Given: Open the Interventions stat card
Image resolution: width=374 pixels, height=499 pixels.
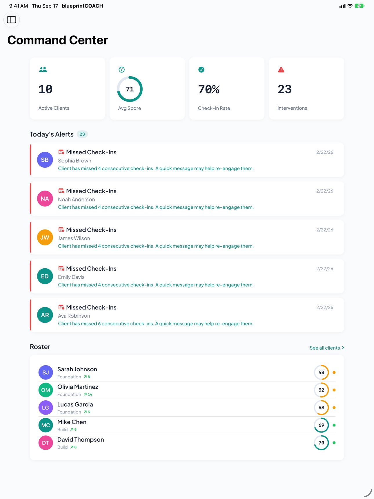Looking at the screenshot, I should pyautogui.click(x=306, y=88).
